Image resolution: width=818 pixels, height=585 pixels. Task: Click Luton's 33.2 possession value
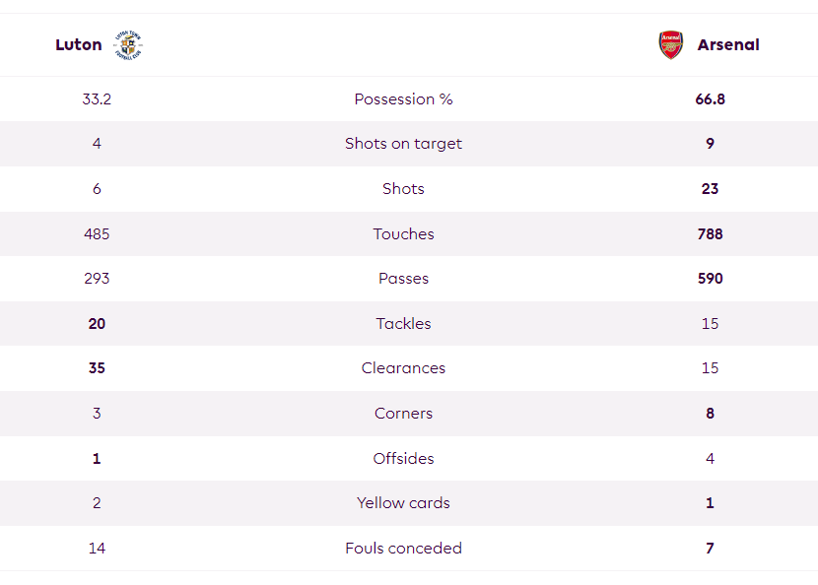(x=97, y=99)
